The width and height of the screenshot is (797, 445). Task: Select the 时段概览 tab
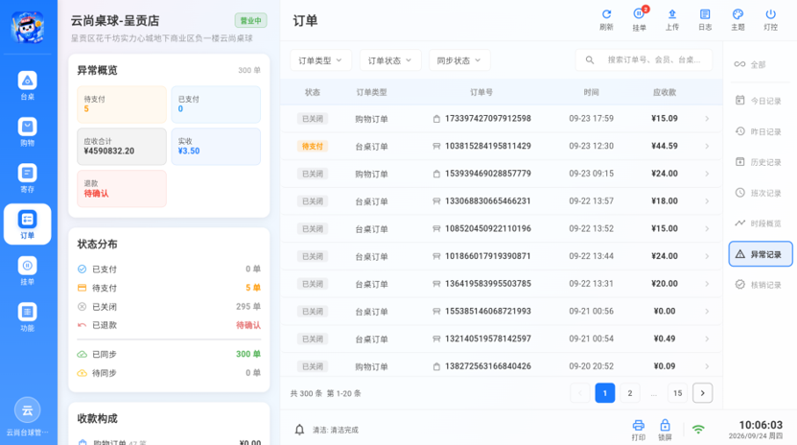tap(760, 223)
